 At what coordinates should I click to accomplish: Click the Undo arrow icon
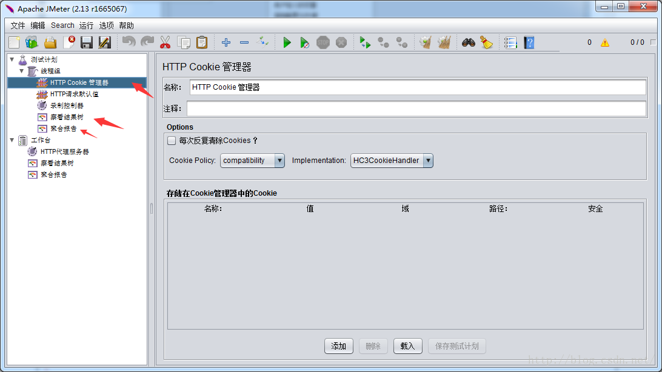(129, 42)
